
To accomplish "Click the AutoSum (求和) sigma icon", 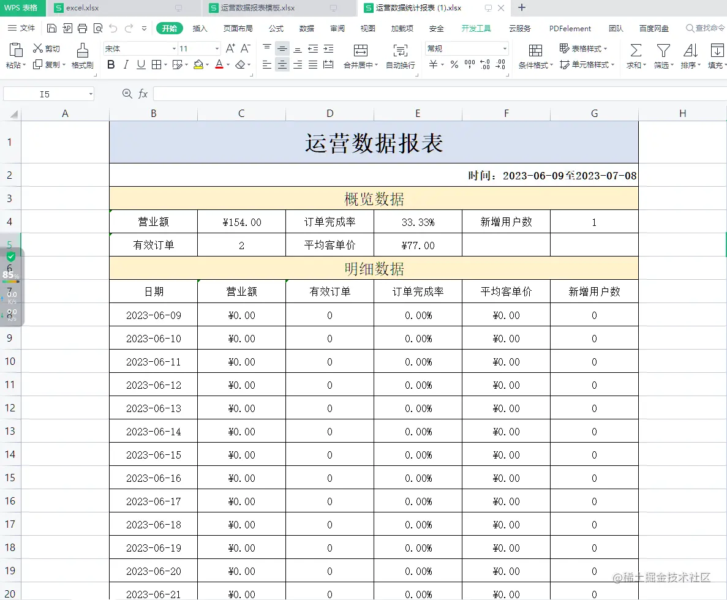I will point(636,50).
